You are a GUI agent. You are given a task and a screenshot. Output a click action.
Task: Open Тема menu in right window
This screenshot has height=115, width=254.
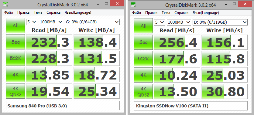166,12
